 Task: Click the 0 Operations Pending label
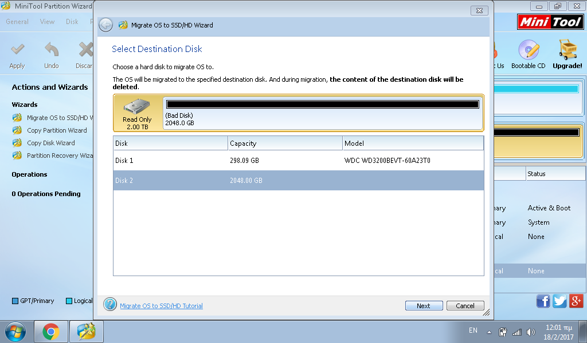(46, 194)
